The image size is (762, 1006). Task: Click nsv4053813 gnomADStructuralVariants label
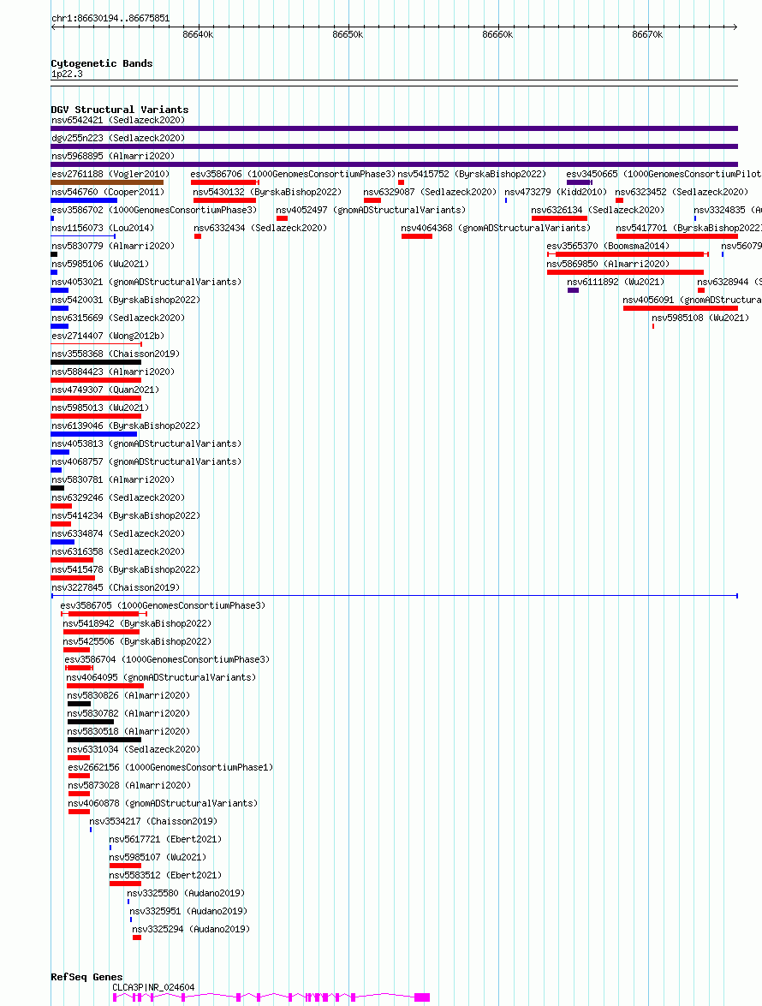click(146, 443)
